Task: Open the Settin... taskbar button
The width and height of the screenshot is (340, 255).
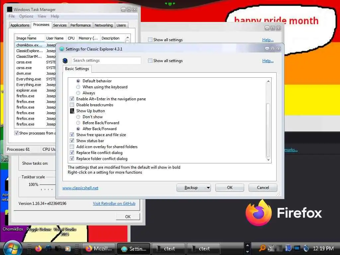Action: click(x=134, y=248)
